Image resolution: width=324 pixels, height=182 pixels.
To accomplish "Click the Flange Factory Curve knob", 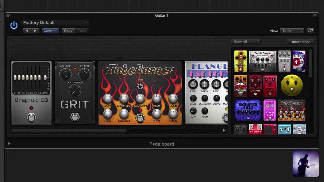I will [216, 98].
